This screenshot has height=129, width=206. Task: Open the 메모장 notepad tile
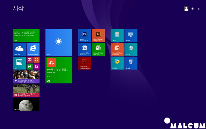(x=131, y=49)
